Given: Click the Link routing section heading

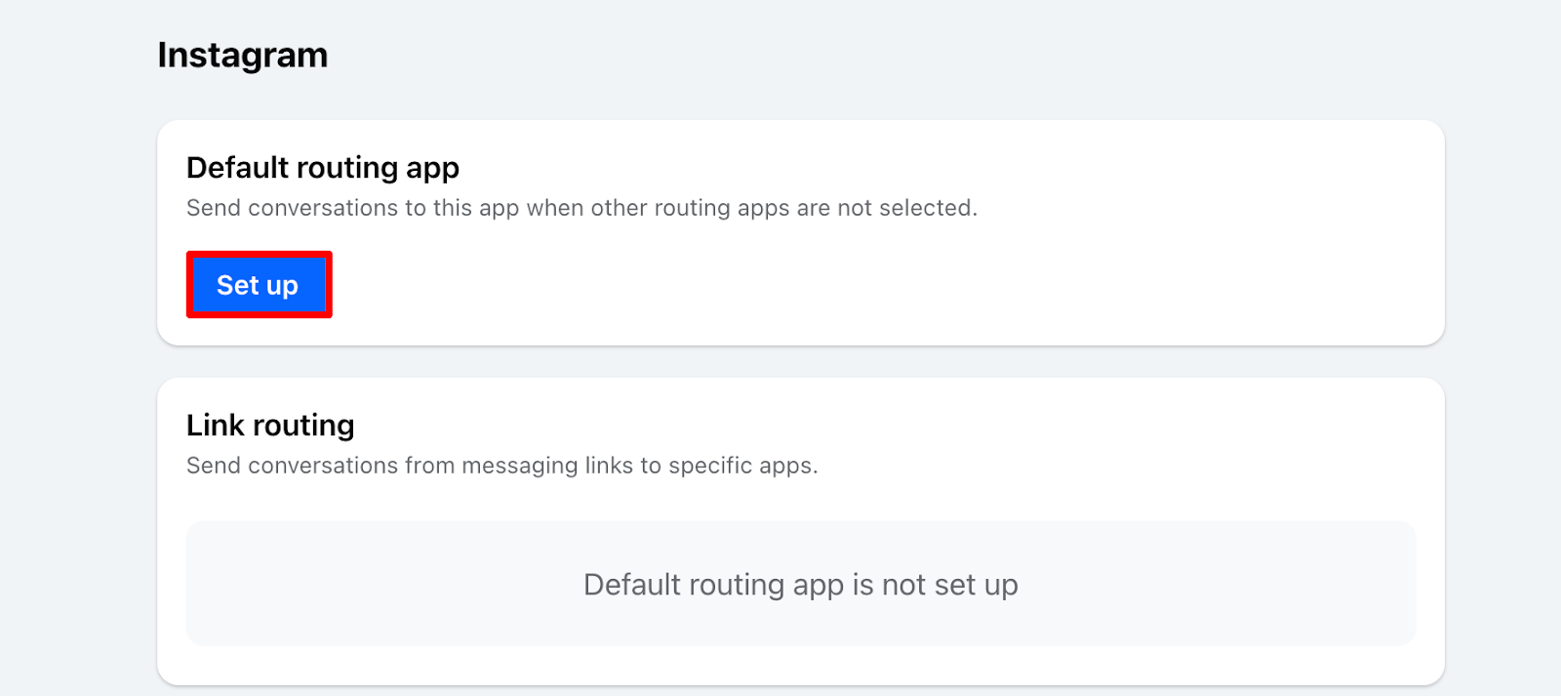Looking at the screenshot, I should coord(270,426).
